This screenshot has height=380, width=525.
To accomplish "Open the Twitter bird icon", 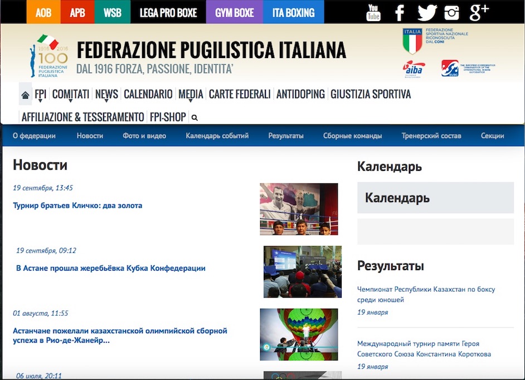I will pos(427,12).
